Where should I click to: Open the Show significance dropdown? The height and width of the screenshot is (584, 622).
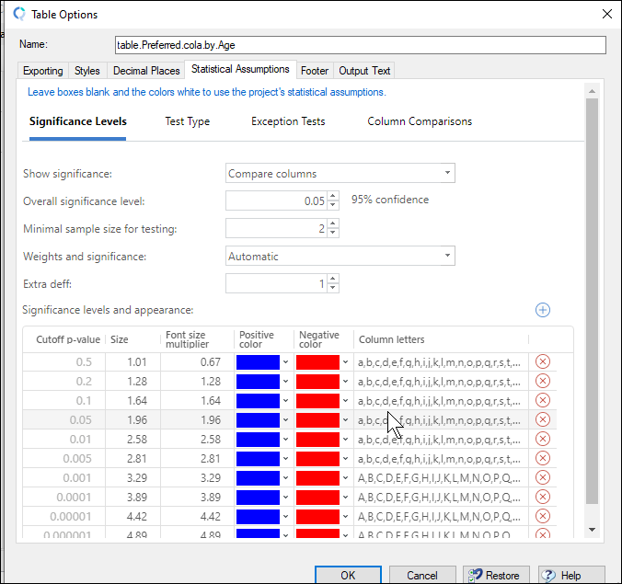pyautogui.click(x=340, y=173)
